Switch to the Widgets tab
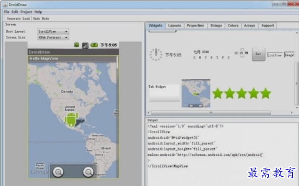This screenshot has height=186, width=299. [156, 26]
